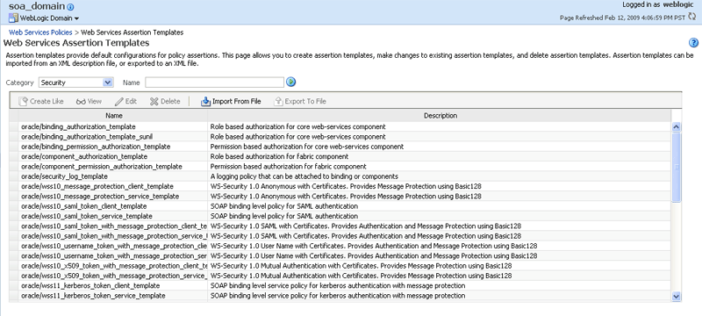Screen dimensions: 702x316
Task: Refresh the page with the refresh arrows icon
Action: click(692, 17)
